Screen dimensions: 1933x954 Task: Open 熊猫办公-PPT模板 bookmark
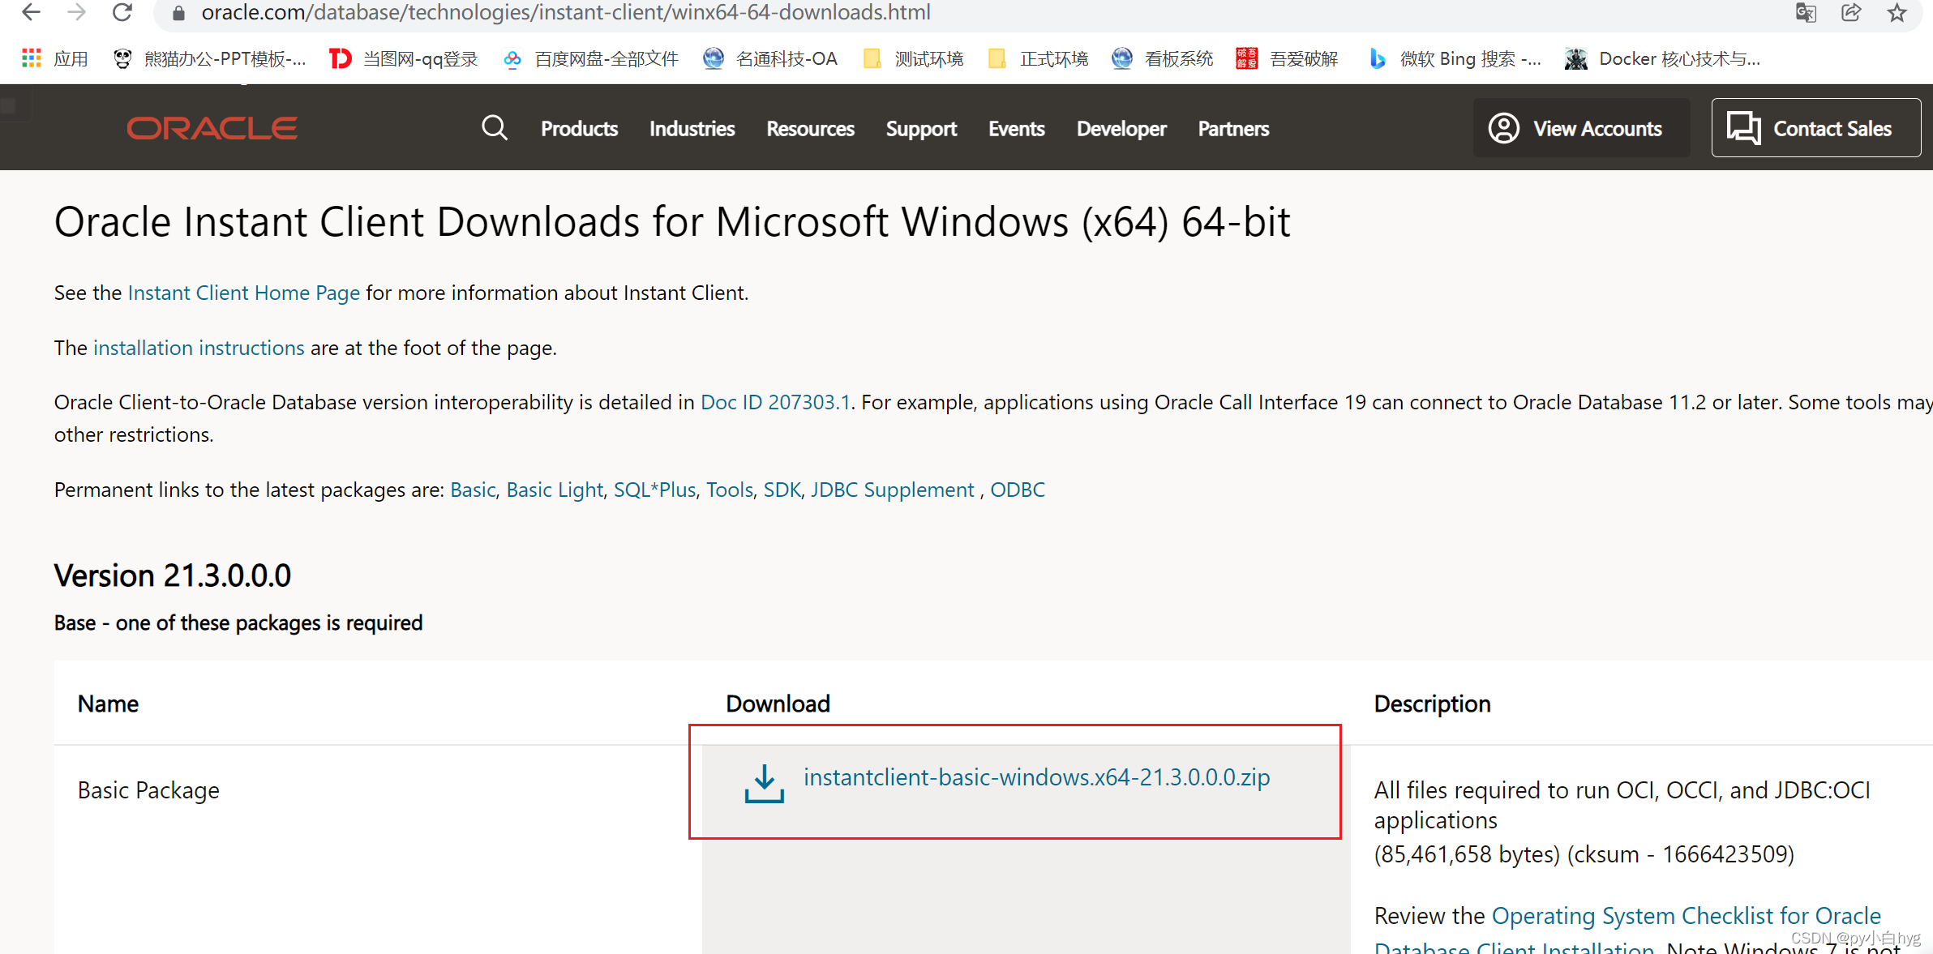(x=210, y=58)
